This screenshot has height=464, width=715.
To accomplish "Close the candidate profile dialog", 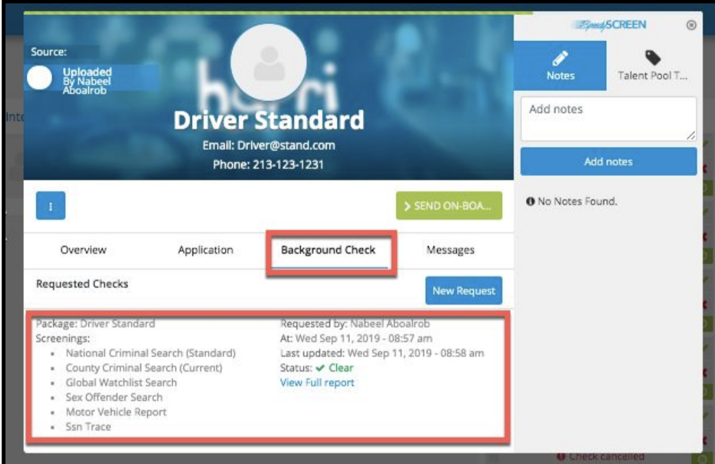I will pyautogui.click(x=691, y=25).
